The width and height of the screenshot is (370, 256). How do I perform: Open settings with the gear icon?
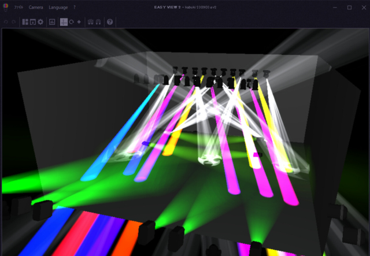40,22
